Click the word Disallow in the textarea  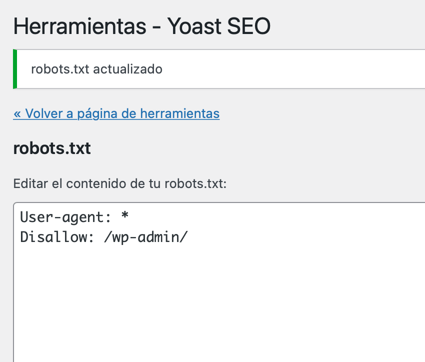coord(53,237)
